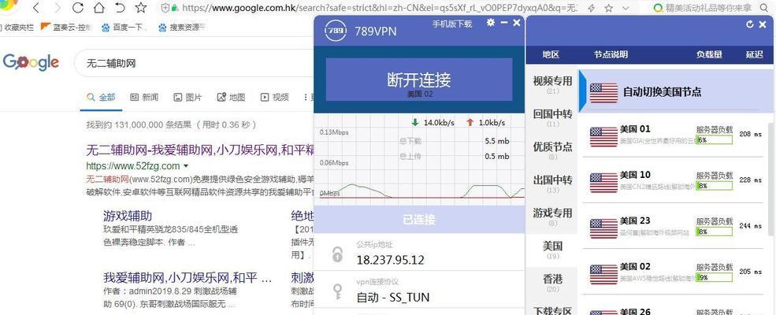Click the IP address 18.237.95.12
The width and height of the screenshot is (776, 315).
click(391, 260)
